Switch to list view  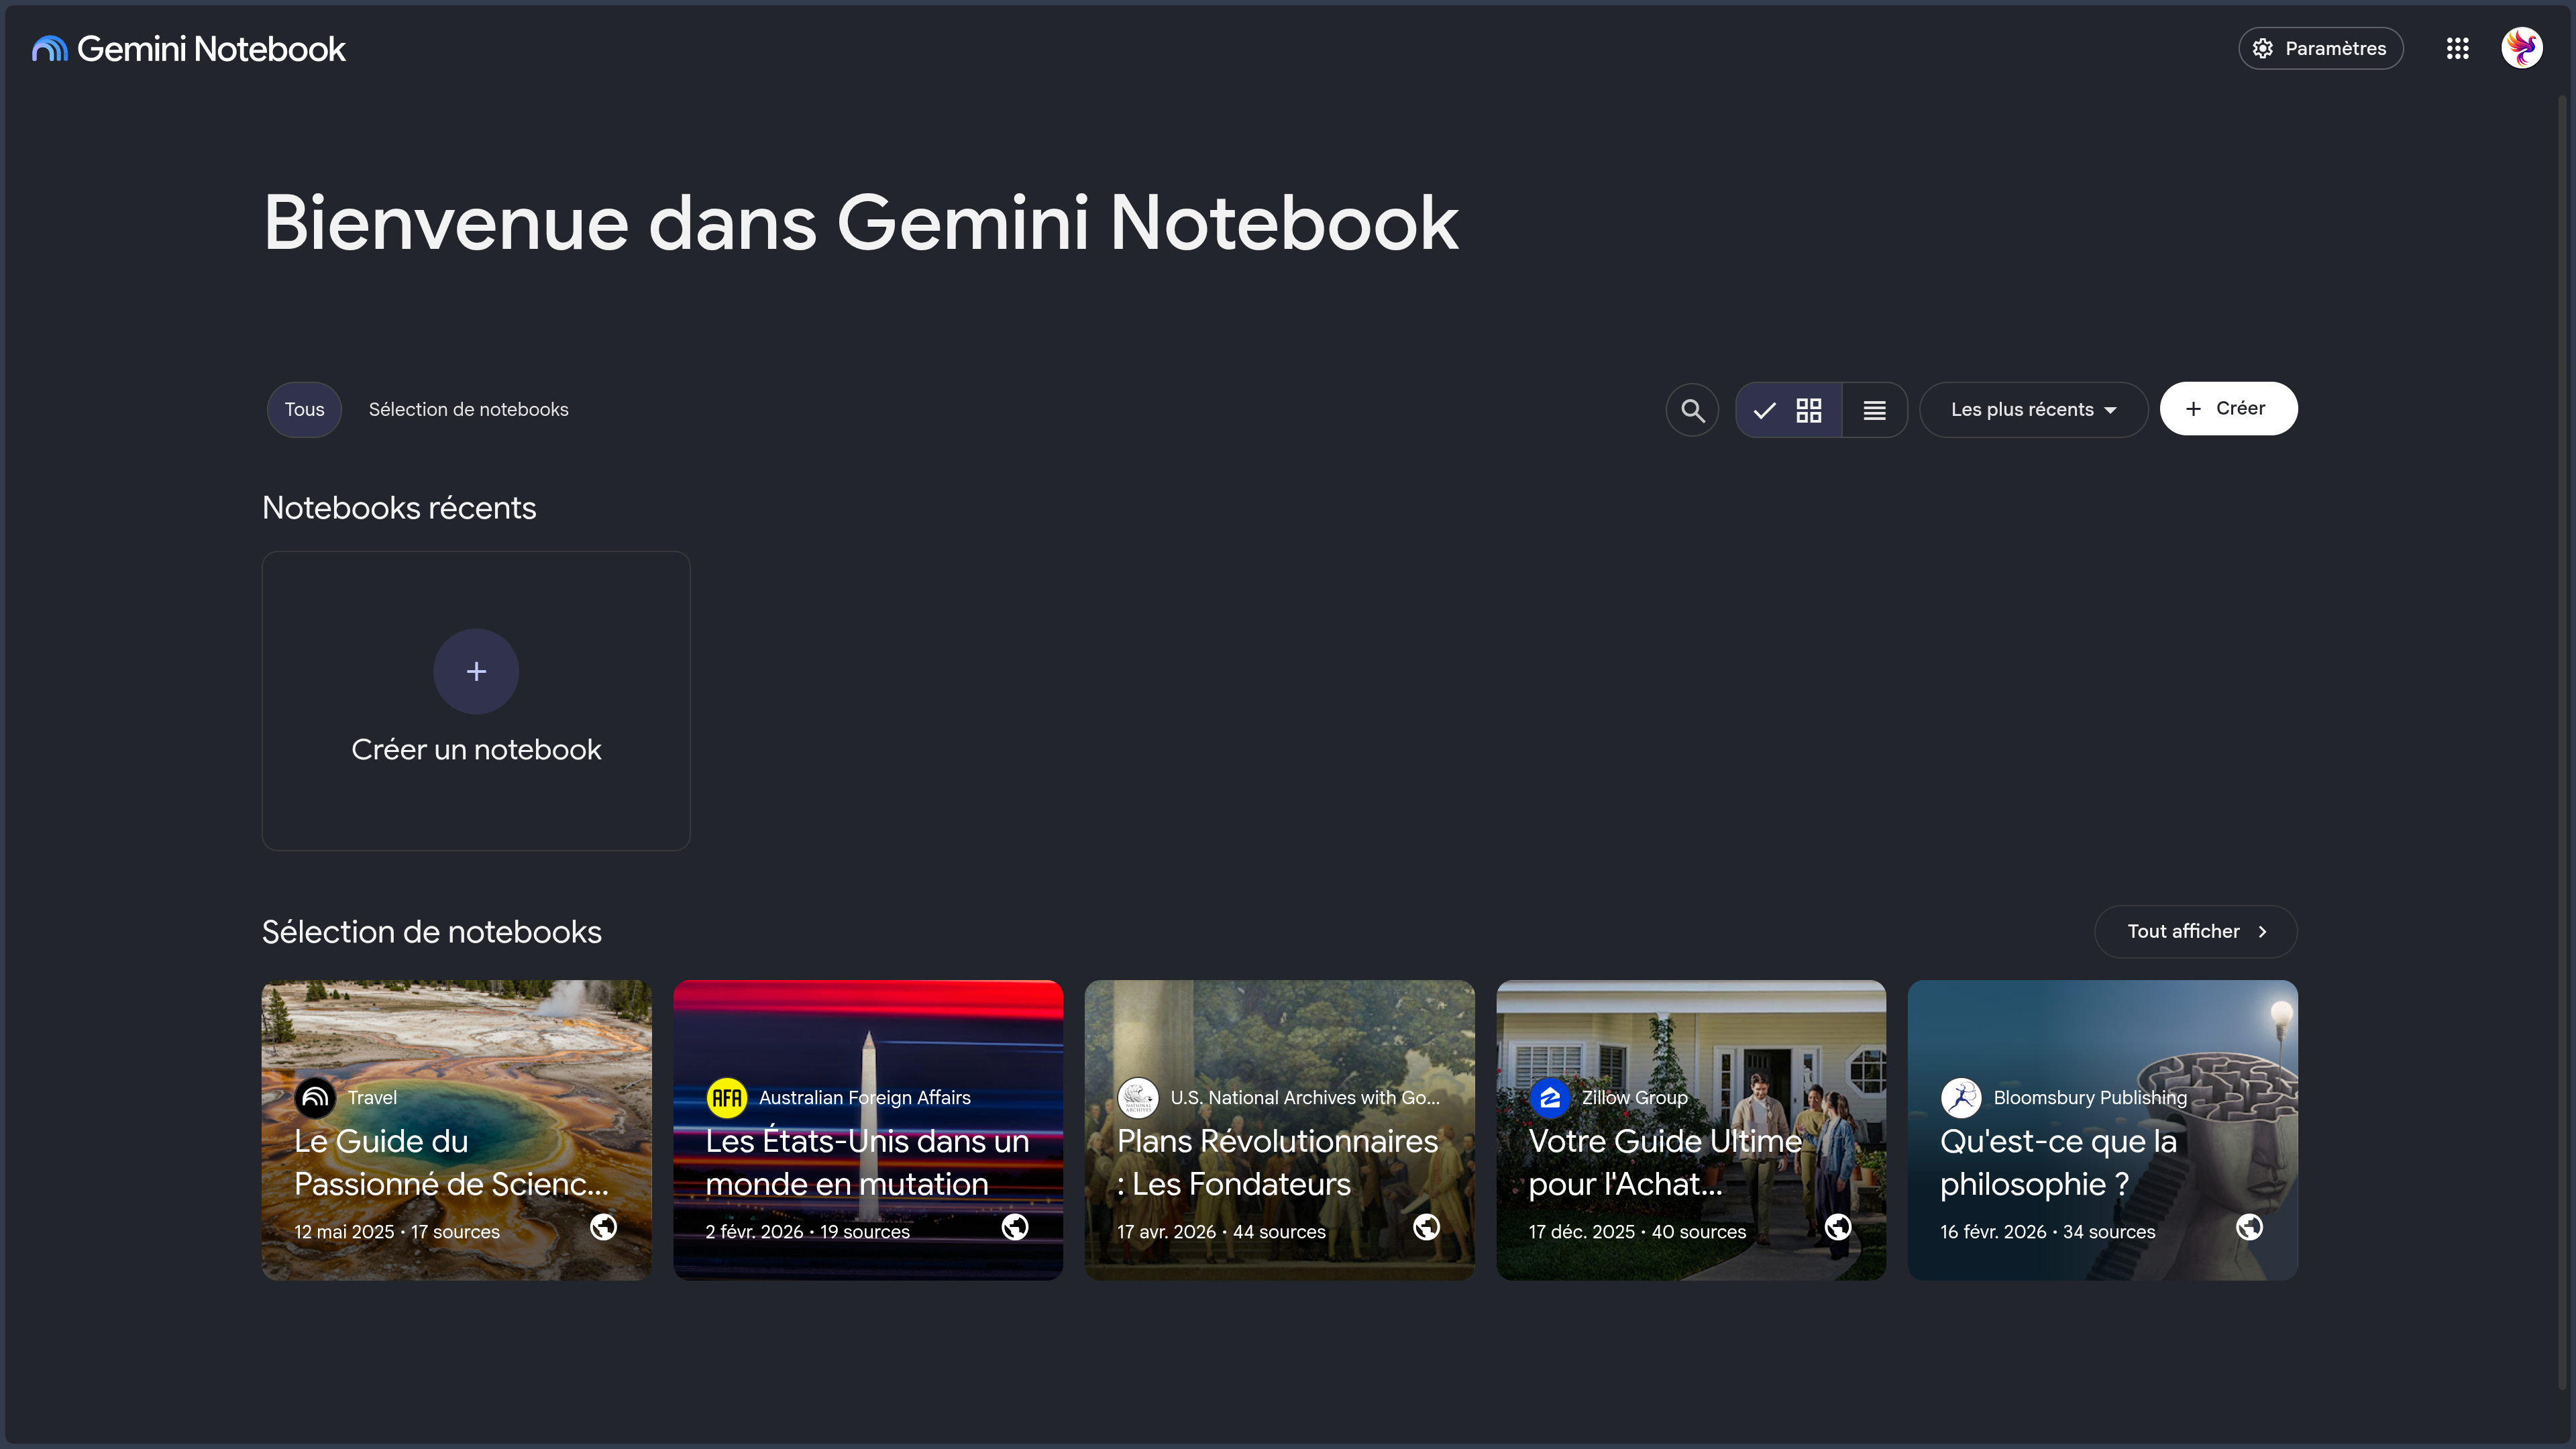point(1874,410)
